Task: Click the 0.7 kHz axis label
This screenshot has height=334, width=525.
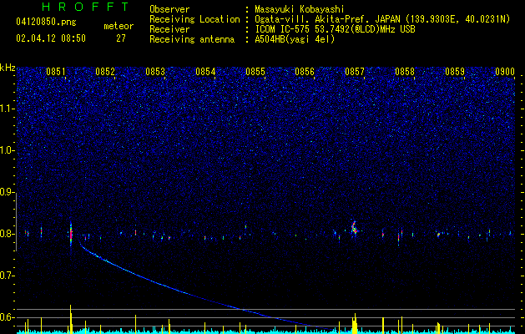Action: click(x=7, y=276)
